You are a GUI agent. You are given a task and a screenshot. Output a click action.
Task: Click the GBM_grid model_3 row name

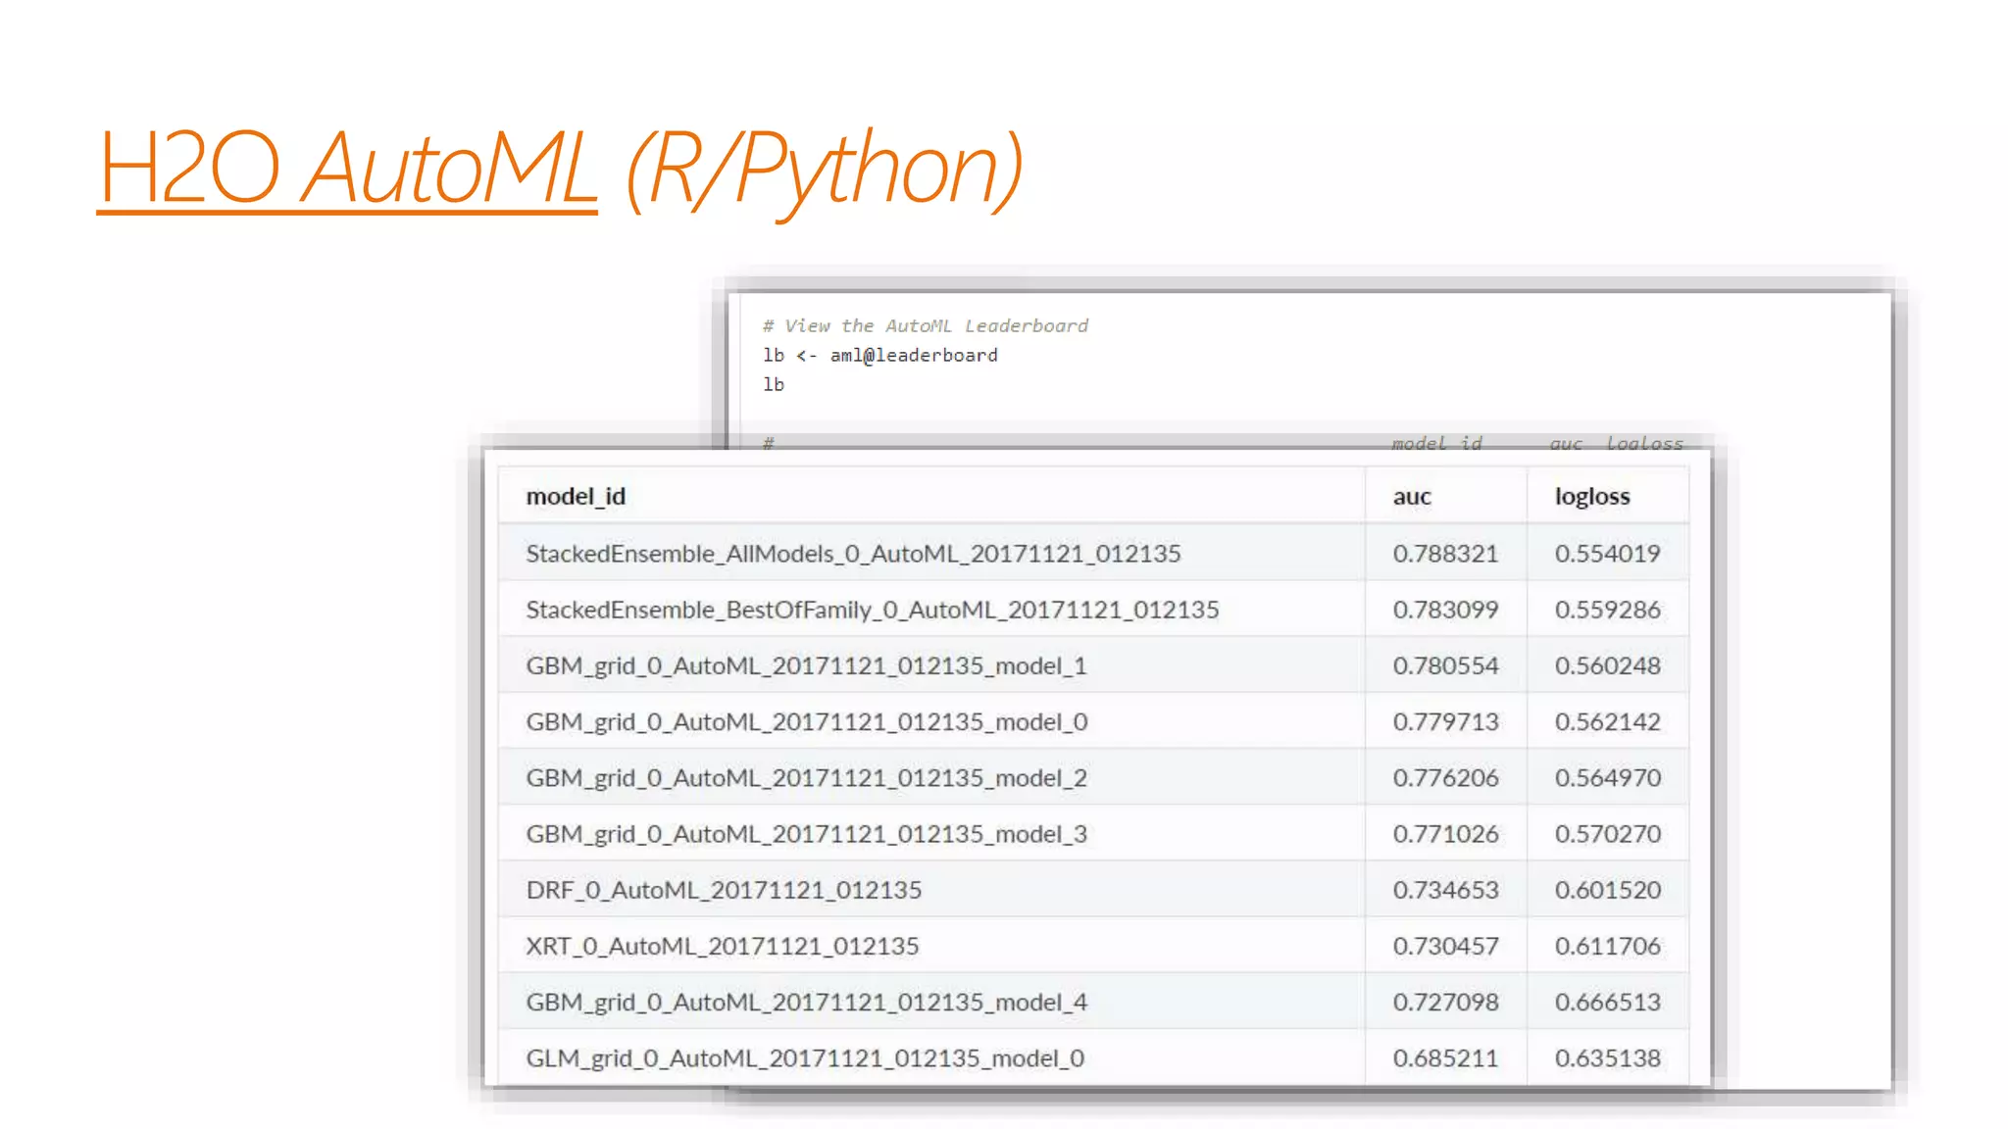806,834
